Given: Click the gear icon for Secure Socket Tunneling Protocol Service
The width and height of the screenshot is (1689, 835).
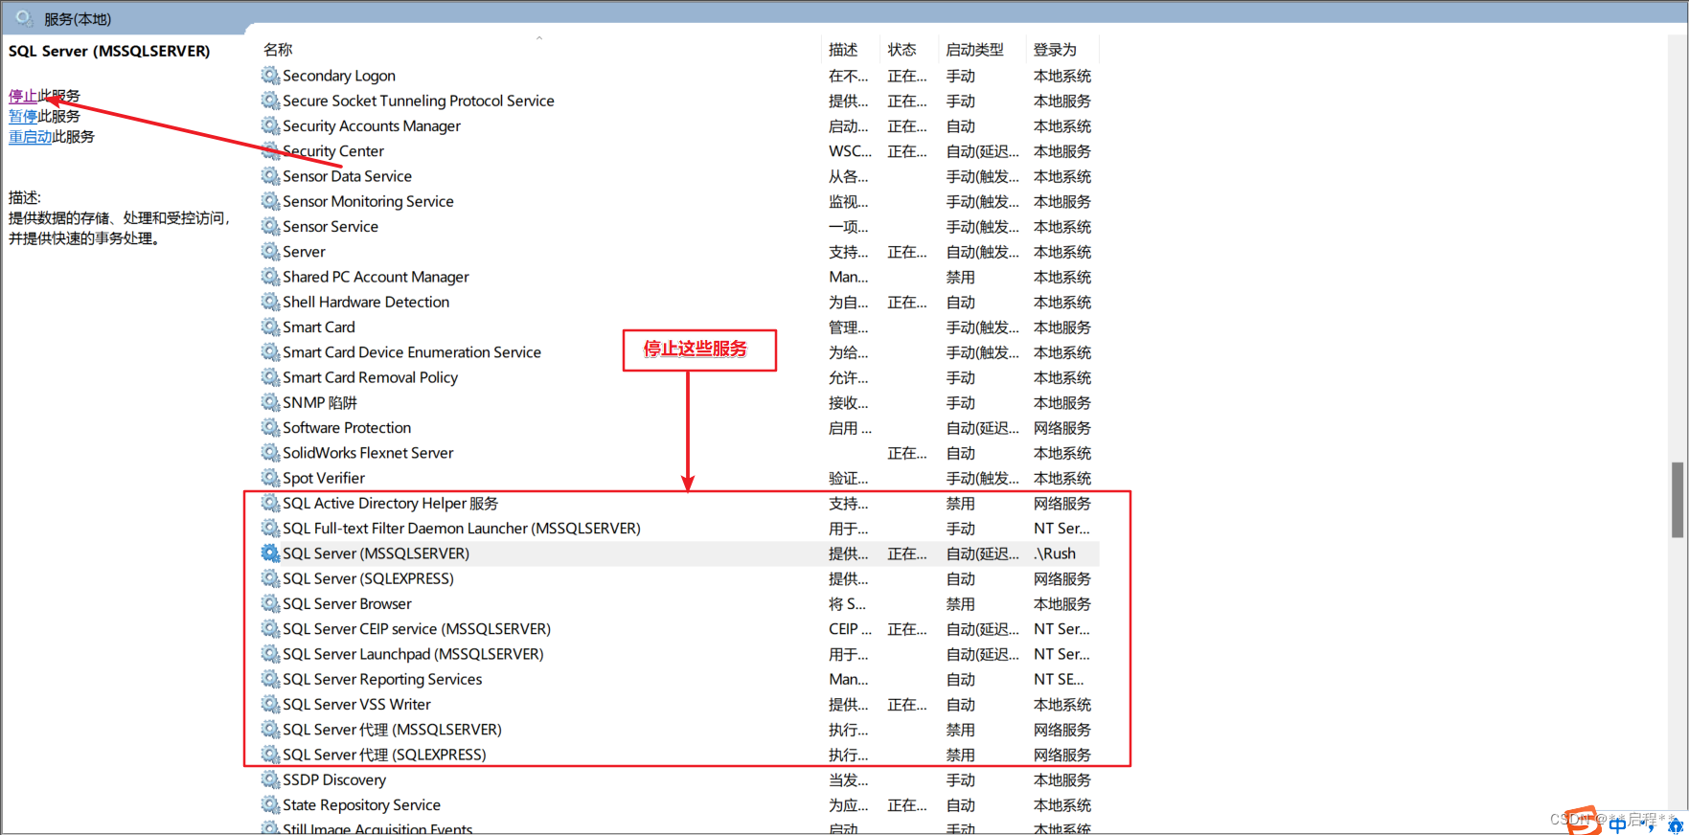Looking at the screenshot, I should point(270,100).
